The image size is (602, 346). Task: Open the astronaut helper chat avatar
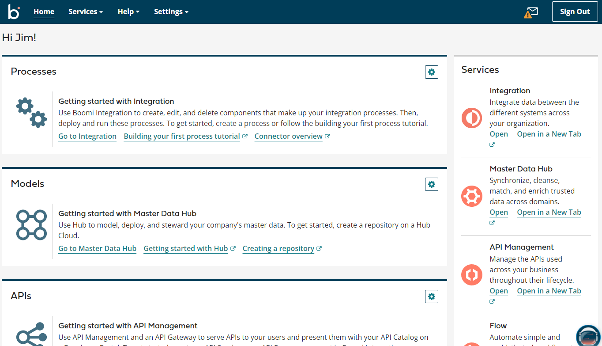589,336
